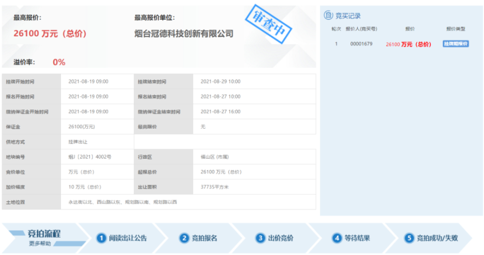Click 报名开始时间 value 2021-08-19 09:00
Viewport: 484px width, 255px height.
(x=88, y=97)
